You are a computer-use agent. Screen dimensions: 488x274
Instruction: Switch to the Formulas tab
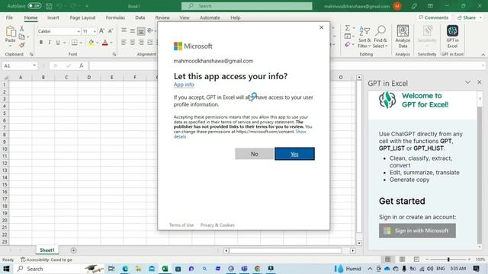coord(115,18)
